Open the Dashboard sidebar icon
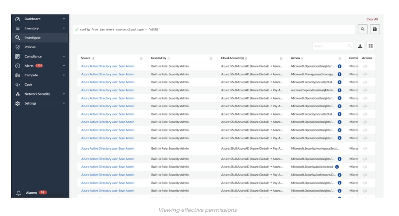Viewport: 399px width, 216px height. [18, 19]
